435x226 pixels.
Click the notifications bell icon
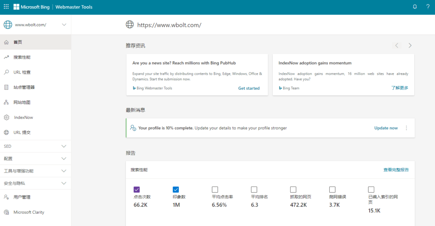click(x=415, y=7)
